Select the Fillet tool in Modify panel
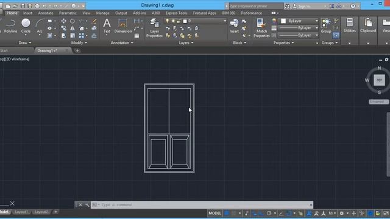390x219 pixels. coord(82,29)
